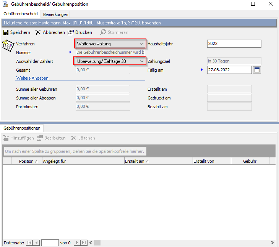Click the Weitere Angaben link
Screen dimensions: 279x247
[x=32, y=78]
